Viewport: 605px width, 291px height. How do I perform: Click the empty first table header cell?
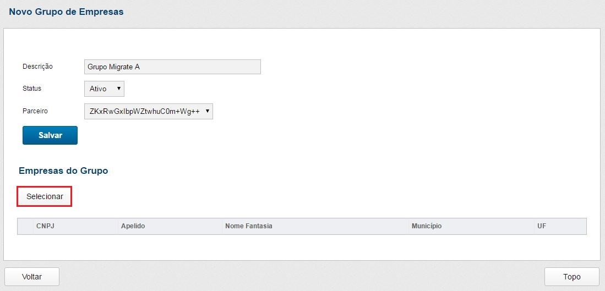pos(25,226)
